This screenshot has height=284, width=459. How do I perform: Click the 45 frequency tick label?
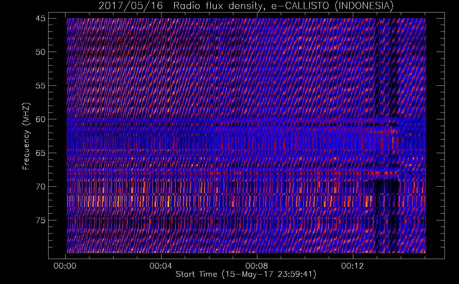[41, 18]
